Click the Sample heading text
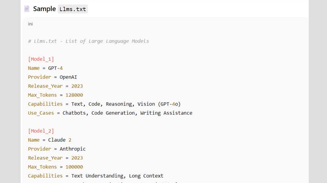Image resolution: width=327 pixels, height=183 pixels. pos(44,9)
